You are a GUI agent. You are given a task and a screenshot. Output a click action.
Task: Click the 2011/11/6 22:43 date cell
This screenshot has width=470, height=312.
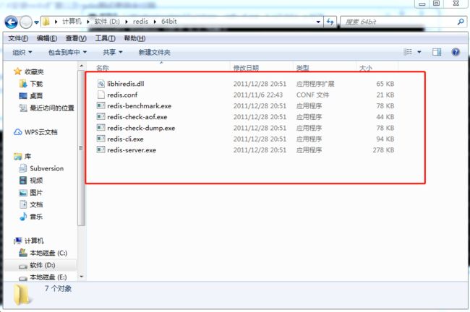coord(258,95)
